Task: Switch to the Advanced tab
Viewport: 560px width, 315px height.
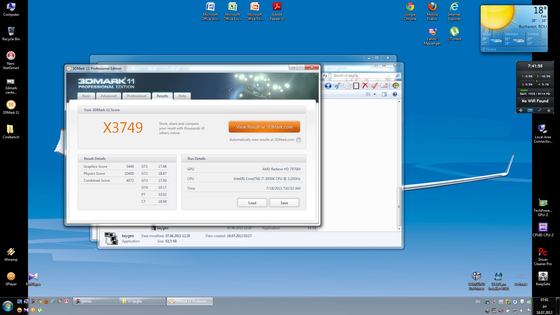Action: pyautogui.click(x=108, y=96)
